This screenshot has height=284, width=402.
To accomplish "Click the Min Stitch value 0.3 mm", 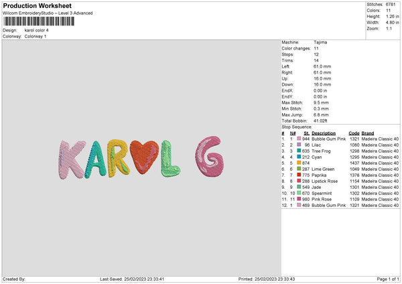I will coord(321,109).
